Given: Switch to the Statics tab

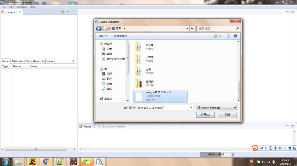Looking at the screenshot, I should tap(6, 61).
